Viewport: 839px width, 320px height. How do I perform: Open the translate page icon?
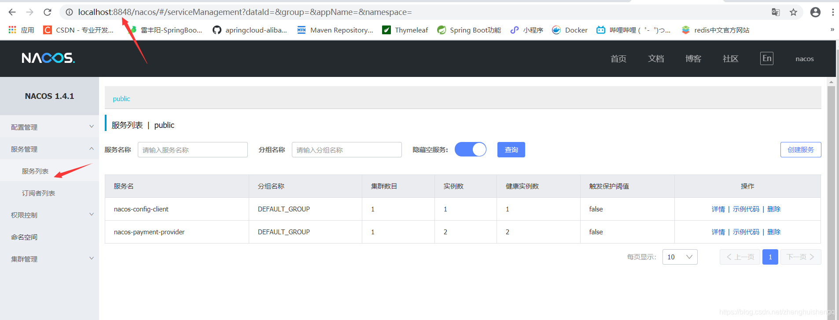tap(776, 12)
